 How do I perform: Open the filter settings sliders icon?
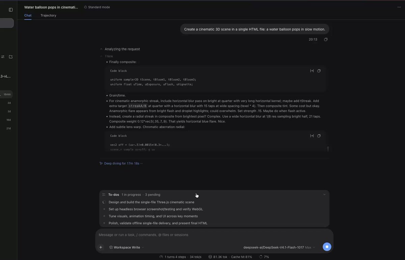[3, 57]
